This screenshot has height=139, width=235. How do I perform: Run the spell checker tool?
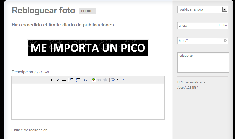(x=113, y=80)
